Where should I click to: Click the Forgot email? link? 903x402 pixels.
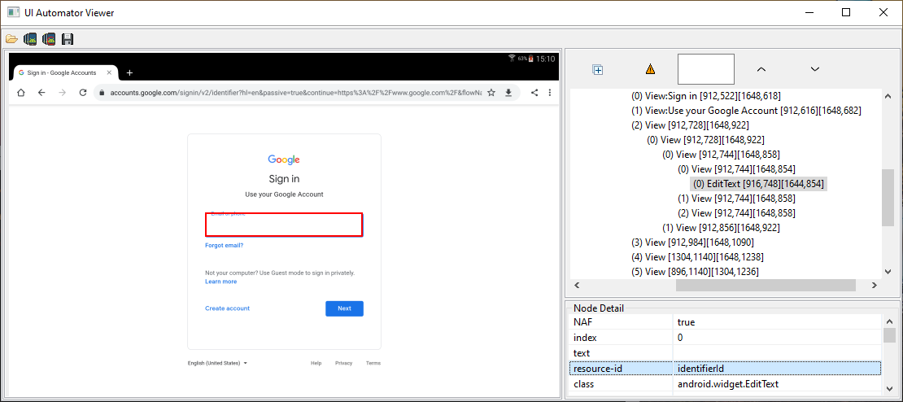click(224, 245)
